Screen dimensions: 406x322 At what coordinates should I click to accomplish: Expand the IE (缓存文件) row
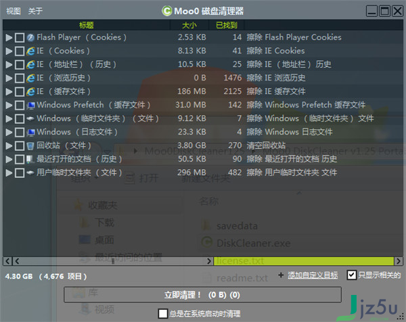tap(9, 91)
